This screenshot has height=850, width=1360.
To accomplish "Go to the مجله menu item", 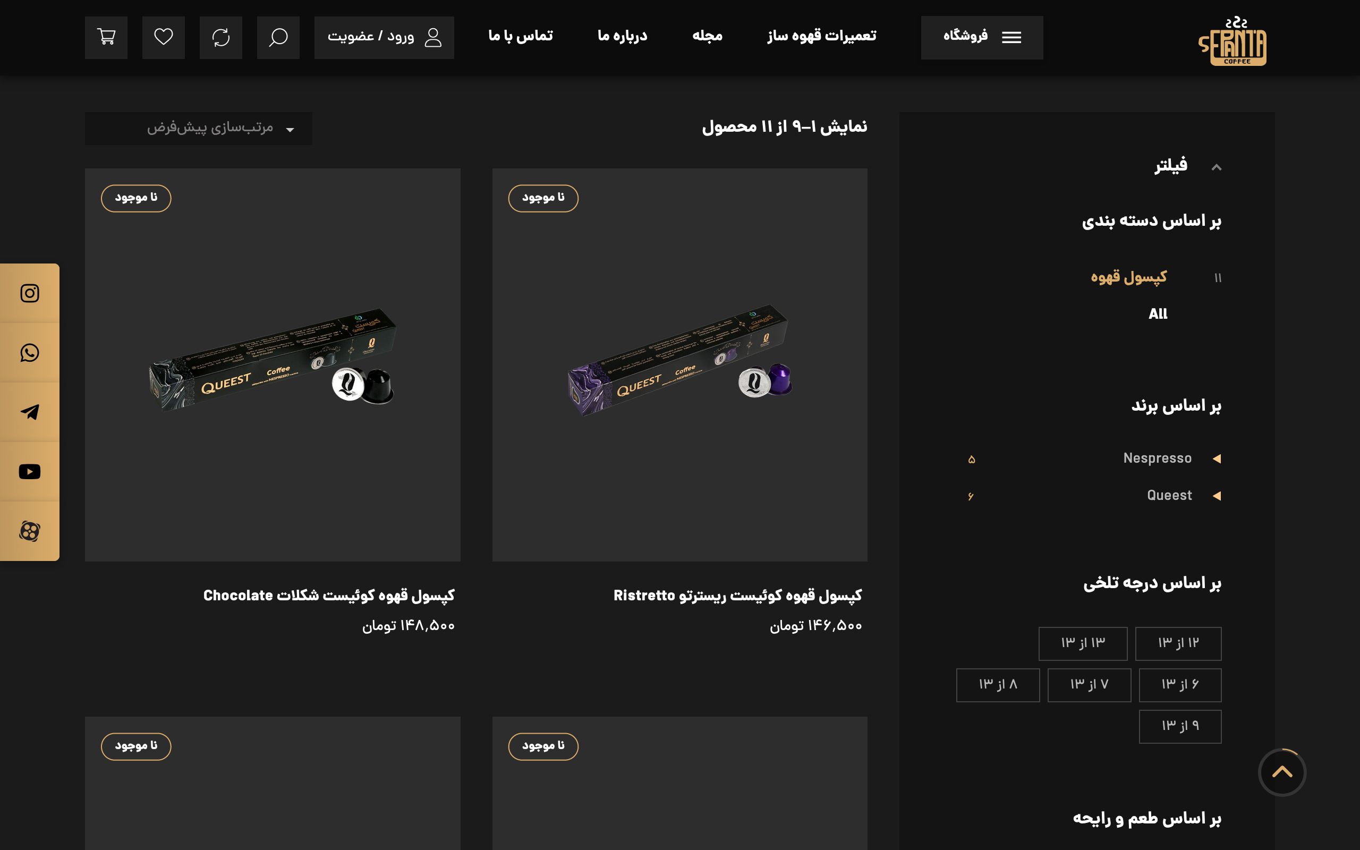I will (x=707, y=37).
